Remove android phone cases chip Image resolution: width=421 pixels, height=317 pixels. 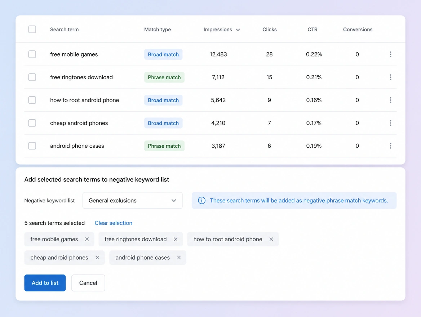(179, 258)
